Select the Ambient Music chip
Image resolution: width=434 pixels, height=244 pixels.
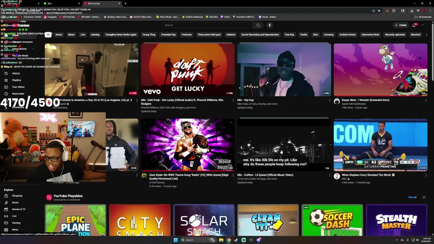[348, 35]
